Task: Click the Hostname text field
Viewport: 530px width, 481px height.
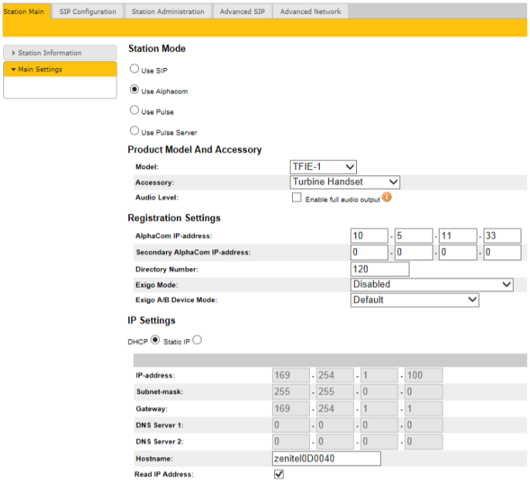Action: tap(327, 459)
